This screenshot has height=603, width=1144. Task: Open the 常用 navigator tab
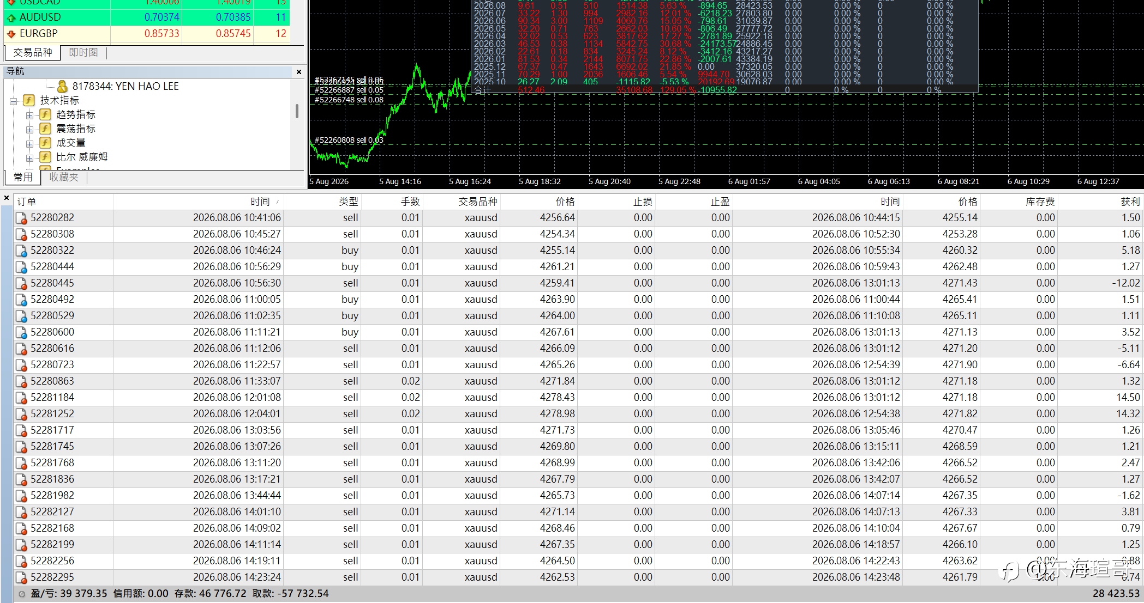click(x=23, y=177)
